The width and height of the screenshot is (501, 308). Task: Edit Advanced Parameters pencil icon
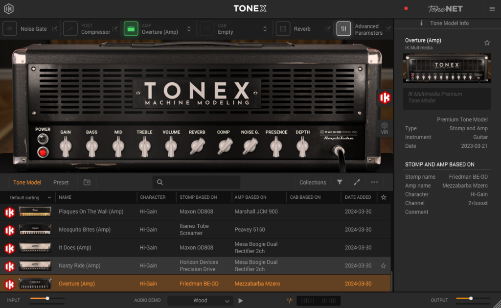[x=388, y=29]
